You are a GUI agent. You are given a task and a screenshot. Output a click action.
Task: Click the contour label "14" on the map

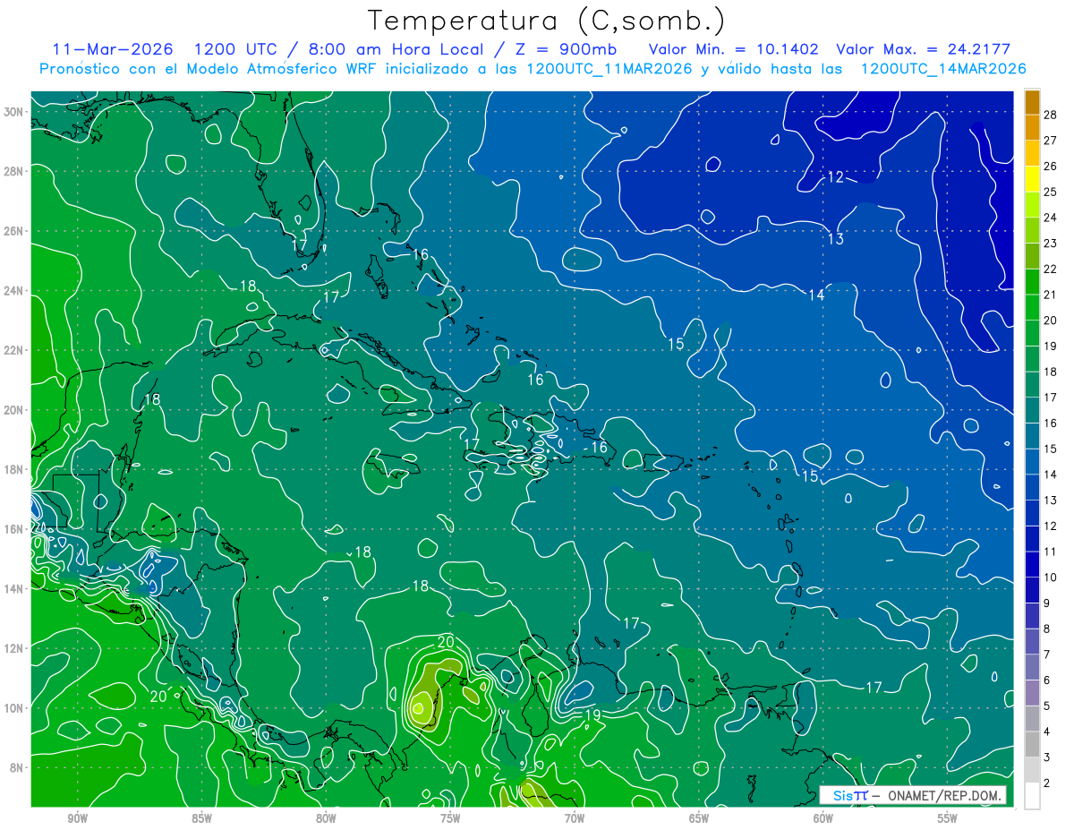pyautogui.click(x=816, y=295)
